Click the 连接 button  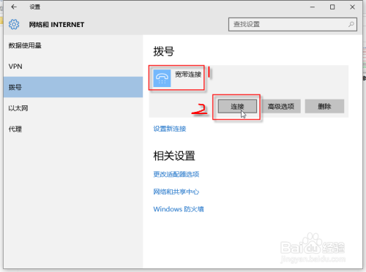[x=237, y=106]
